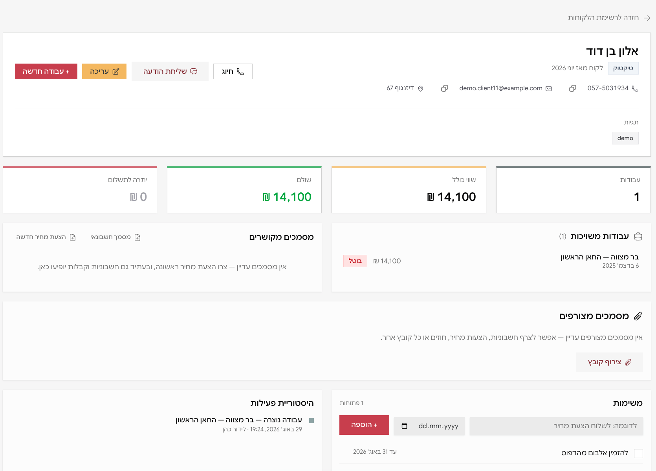This screenshot has height=471, width=656.
Task: Click the briefcase icon of עבודות משויכות
Action: 638,236
